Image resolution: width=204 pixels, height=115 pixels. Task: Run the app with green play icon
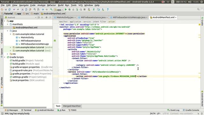(x=66, y=10)
